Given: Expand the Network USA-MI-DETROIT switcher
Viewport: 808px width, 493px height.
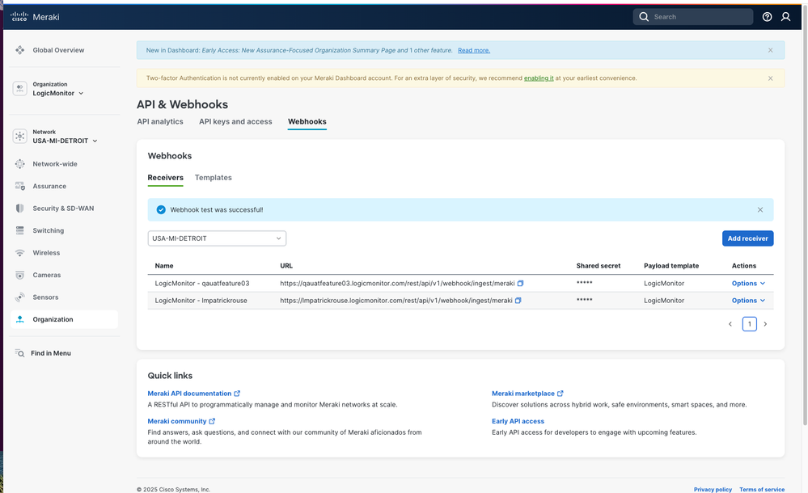Looking at the screenshot, I should tap(95, 141).
